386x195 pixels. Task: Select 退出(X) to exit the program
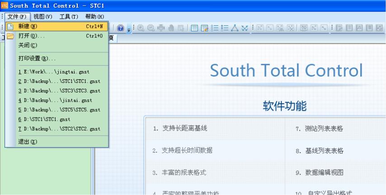pos(56,142)
